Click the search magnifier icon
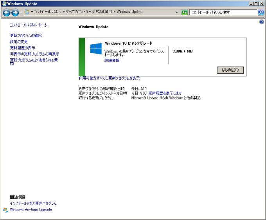The image size is (266, 220). (261, 13)
